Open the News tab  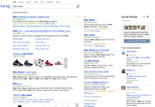coord(42,2)
